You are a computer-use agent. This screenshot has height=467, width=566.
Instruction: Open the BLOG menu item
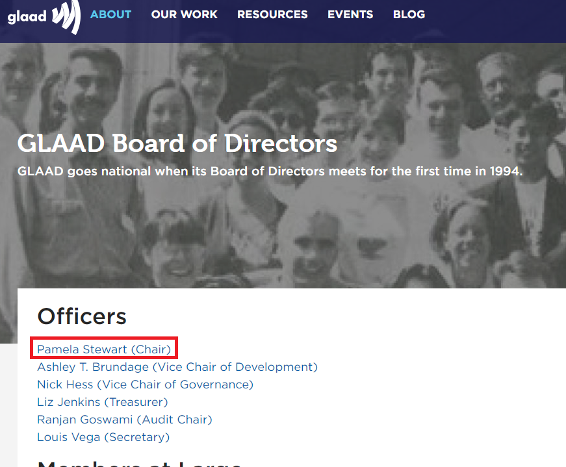(409, 14)
